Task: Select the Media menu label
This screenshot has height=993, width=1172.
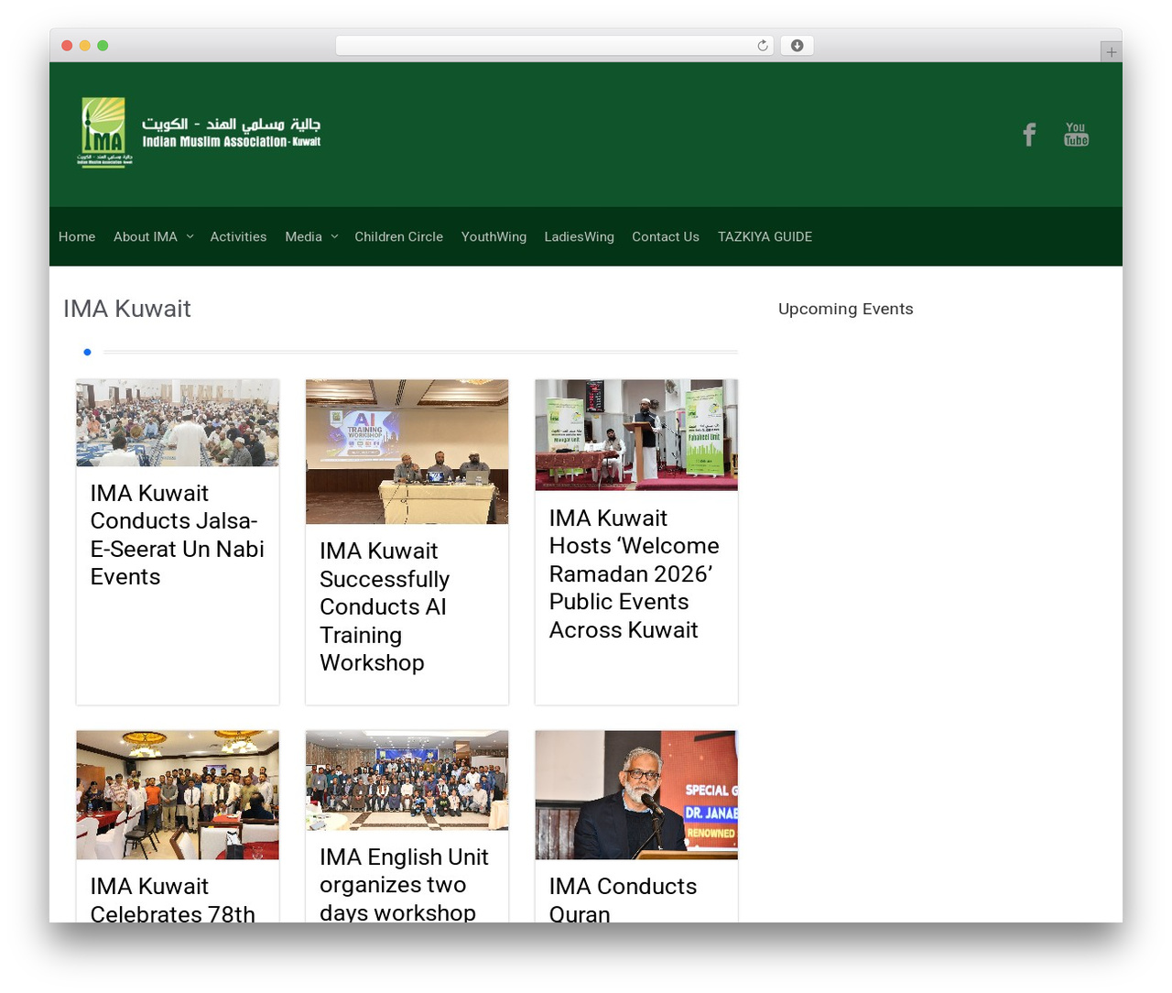Action: coord(303,236)
